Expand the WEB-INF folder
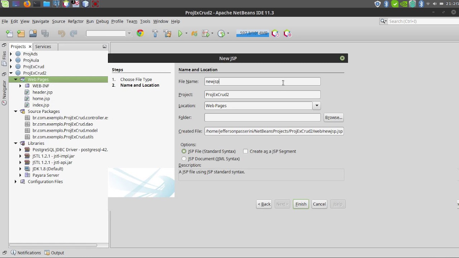Viewport: 459px width, 258px height. point(20,86)
